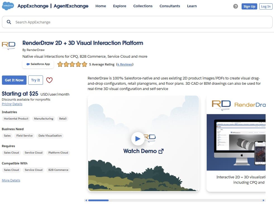The height and width of the screenshot is (204, 274).
Task: Click Sales Cloud under Compatible With
Action: point(11,170)
